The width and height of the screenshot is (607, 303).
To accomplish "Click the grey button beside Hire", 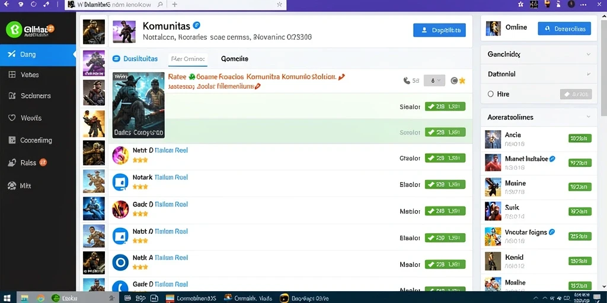I will [576, 94].
